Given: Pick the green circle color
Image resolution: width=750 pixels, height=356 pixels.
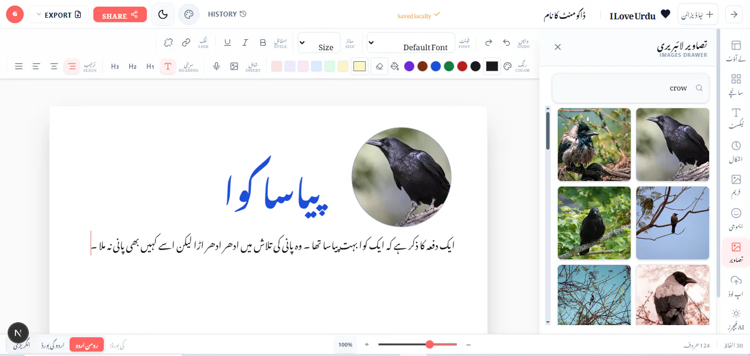Looking at the screenshot, I should [449, 66].
